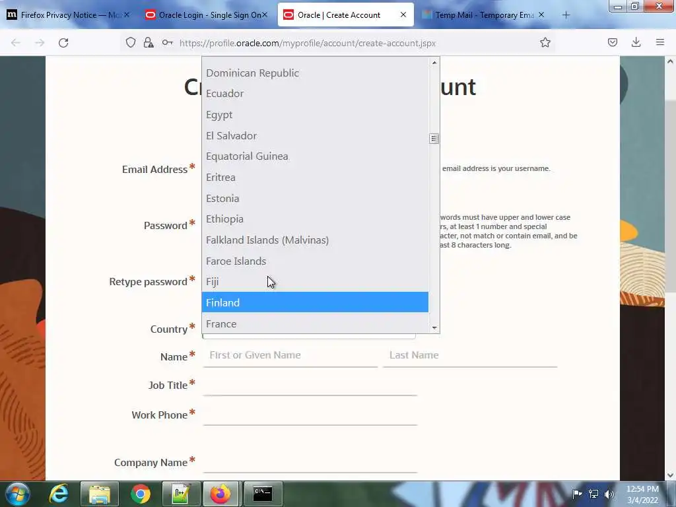Open the tracking protection shield icon

click(131, 42)
